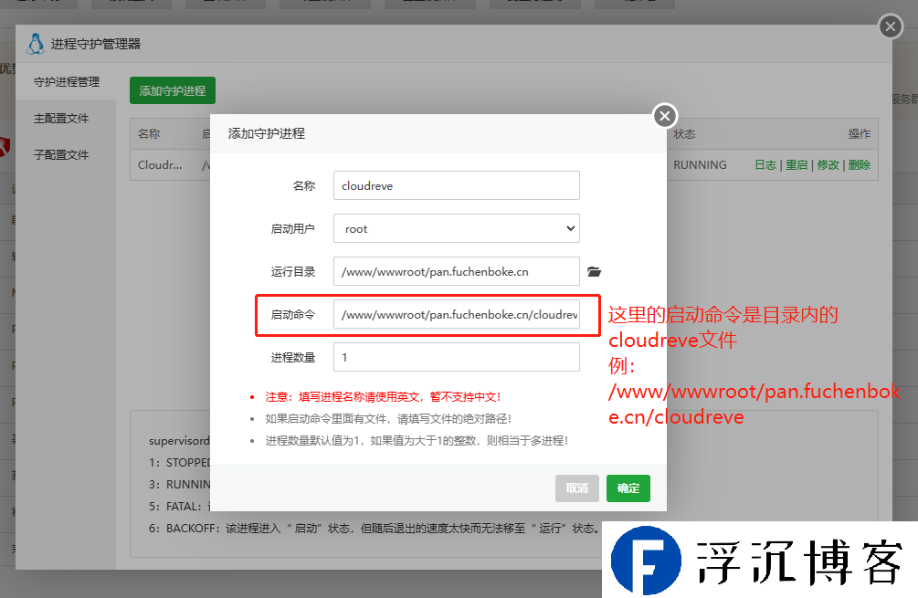
Task: Click the note about 文件的绝对路径
Action: [x=388, y=418]
